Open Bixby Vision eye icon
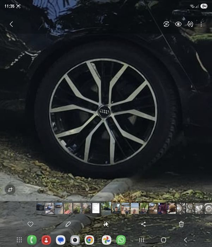 click(178, 24)
